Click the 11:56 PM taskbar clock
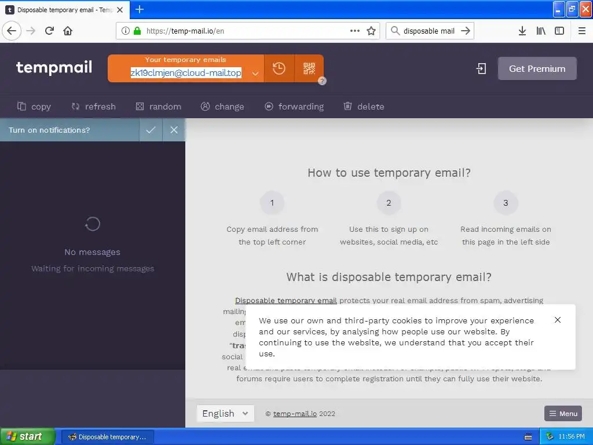The width and height of the screenshot is (593, 445). click(x=572, y=436)
